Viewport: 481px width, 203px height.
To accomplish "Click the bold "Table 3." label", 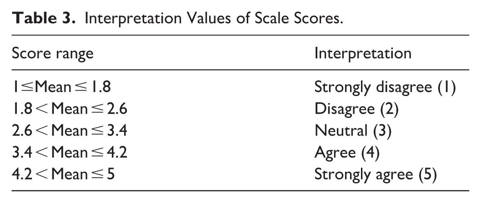I will click(40, 20).
